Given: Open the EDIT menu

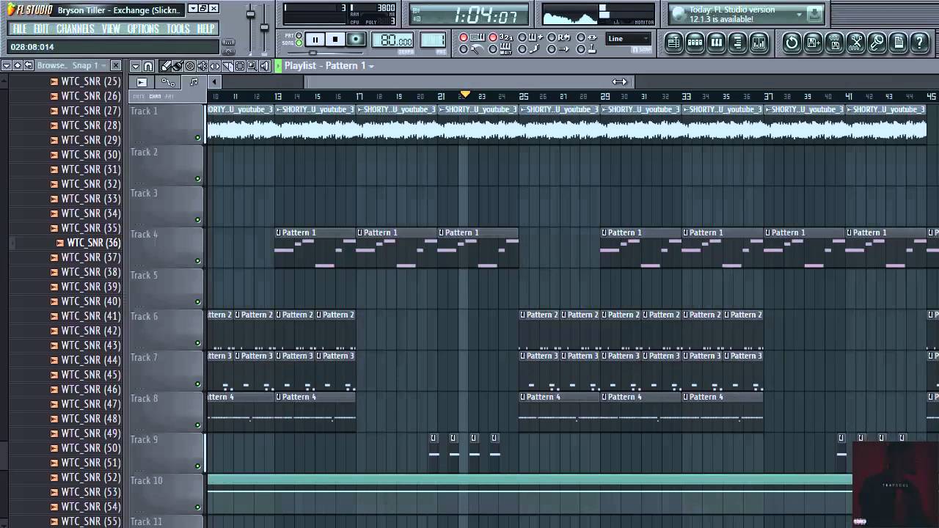Looking at the screenshot, I should point(41,29).
